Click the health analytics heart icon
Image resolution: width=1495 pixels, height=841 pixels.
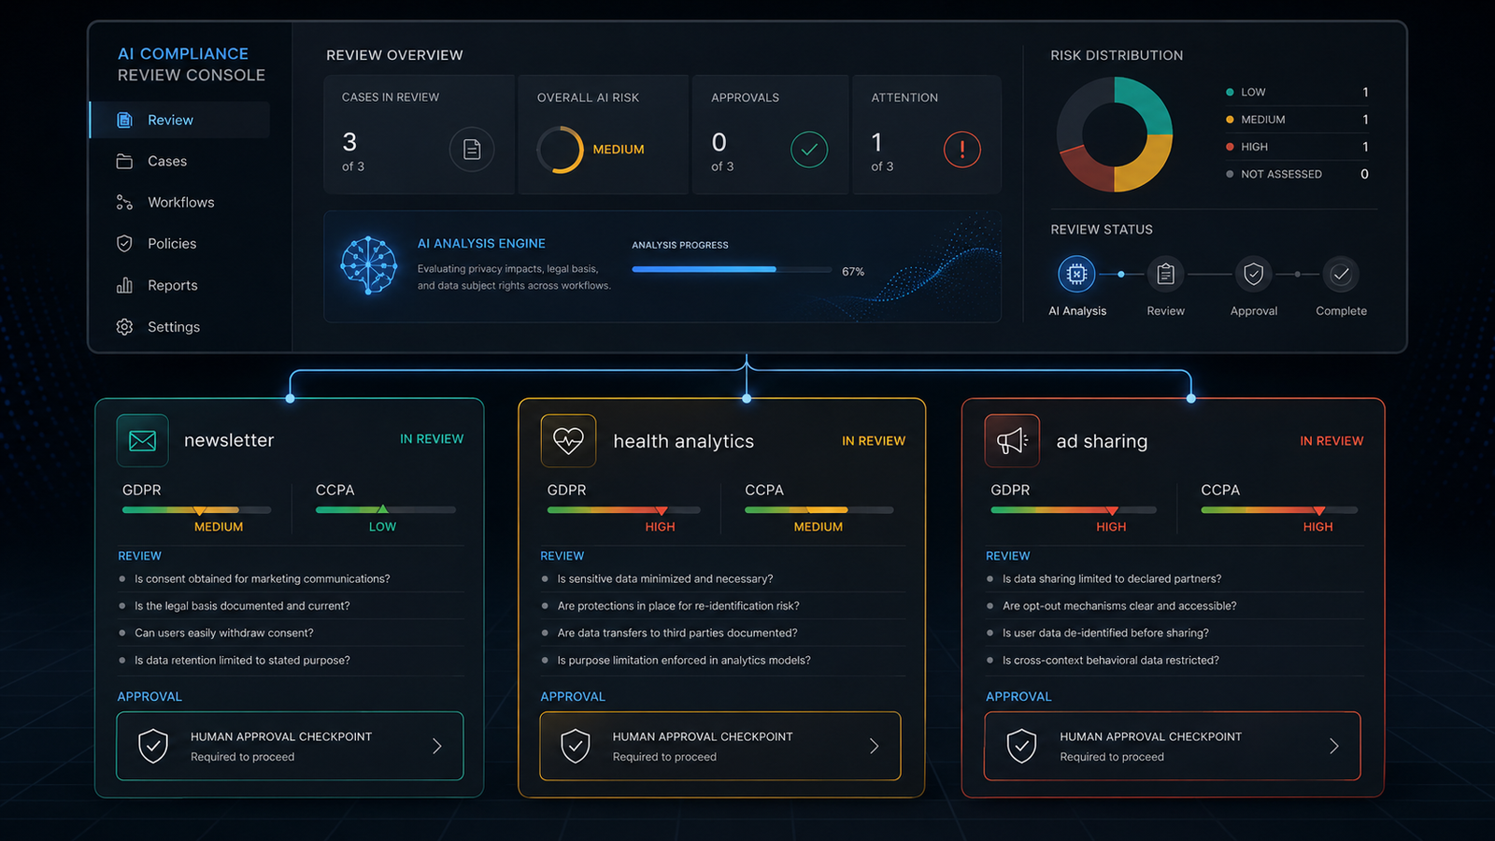coord(568,440)
